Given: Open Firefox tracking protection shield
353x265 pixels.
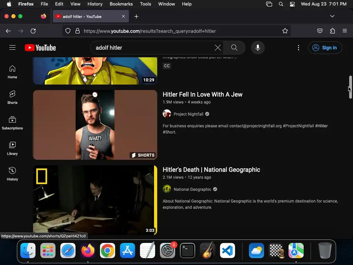Looking at the screenshot, I should [68, 31].
